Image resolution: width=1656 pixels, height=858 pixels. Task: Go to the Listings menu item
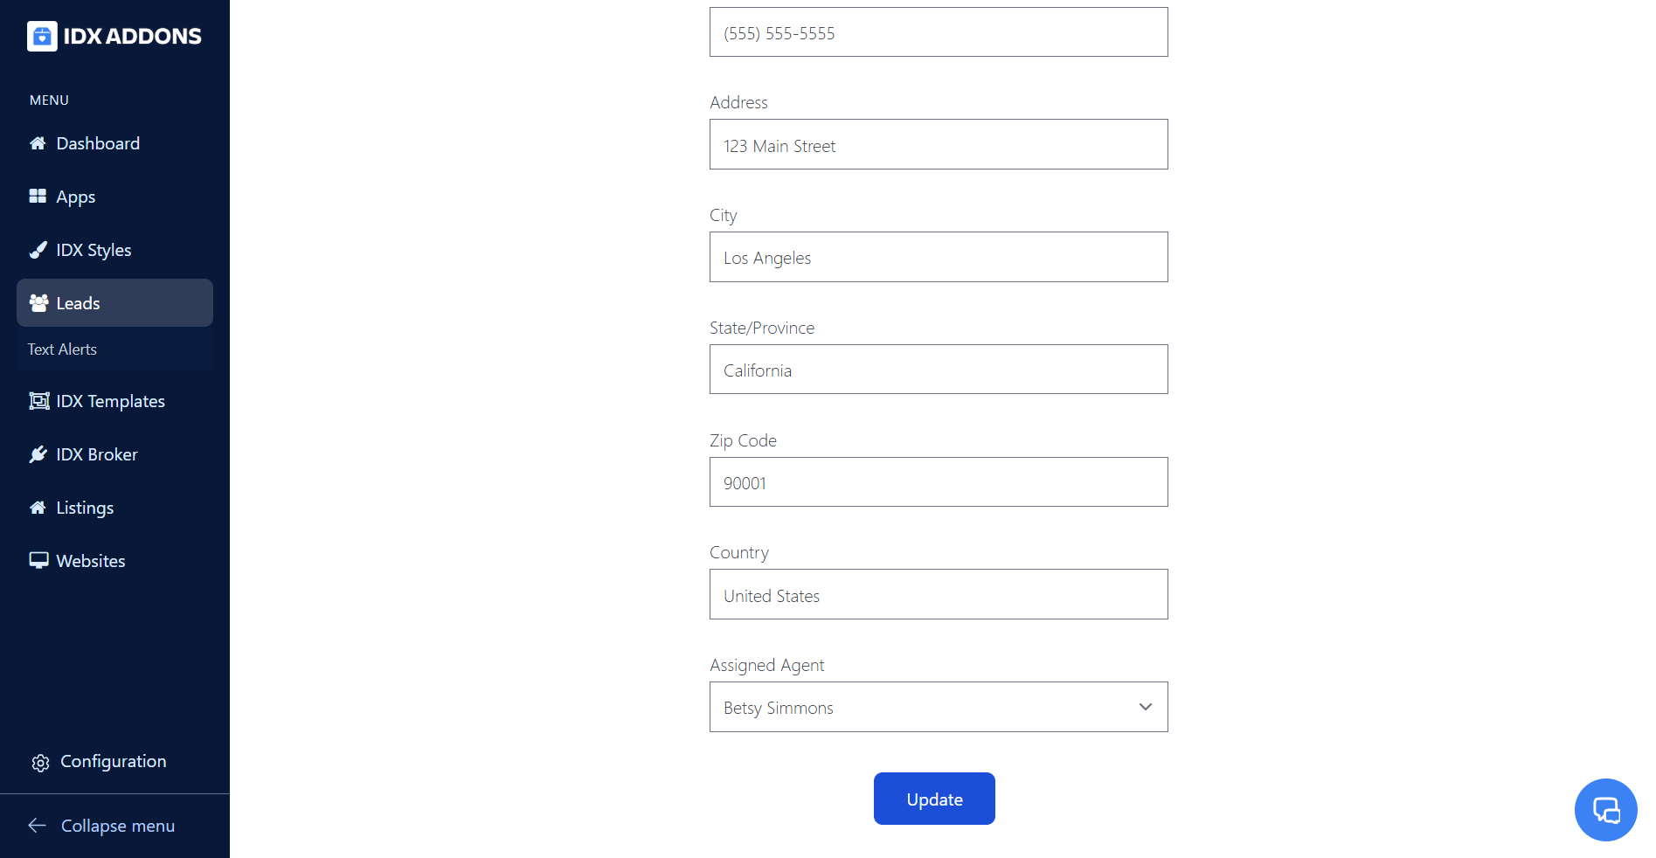tap(85, 508)
